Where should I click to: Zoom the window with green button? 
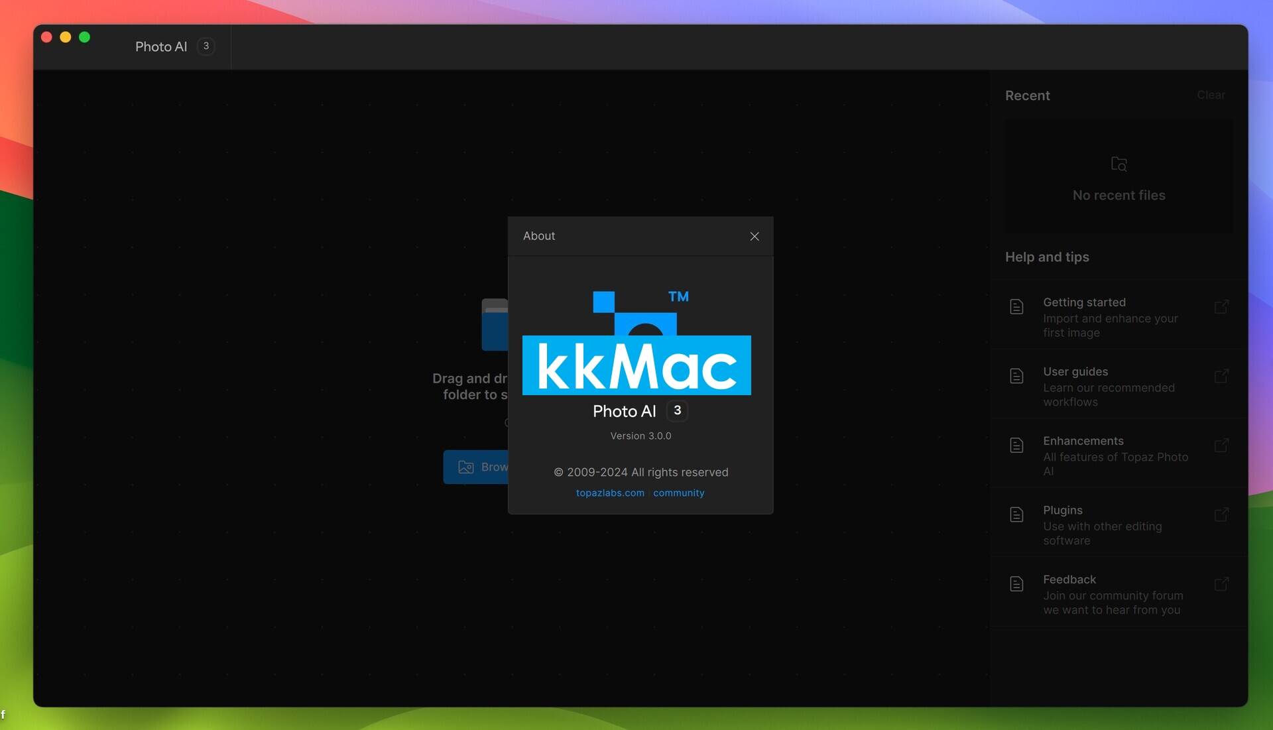pyautogui.click(x=84, y=37)
